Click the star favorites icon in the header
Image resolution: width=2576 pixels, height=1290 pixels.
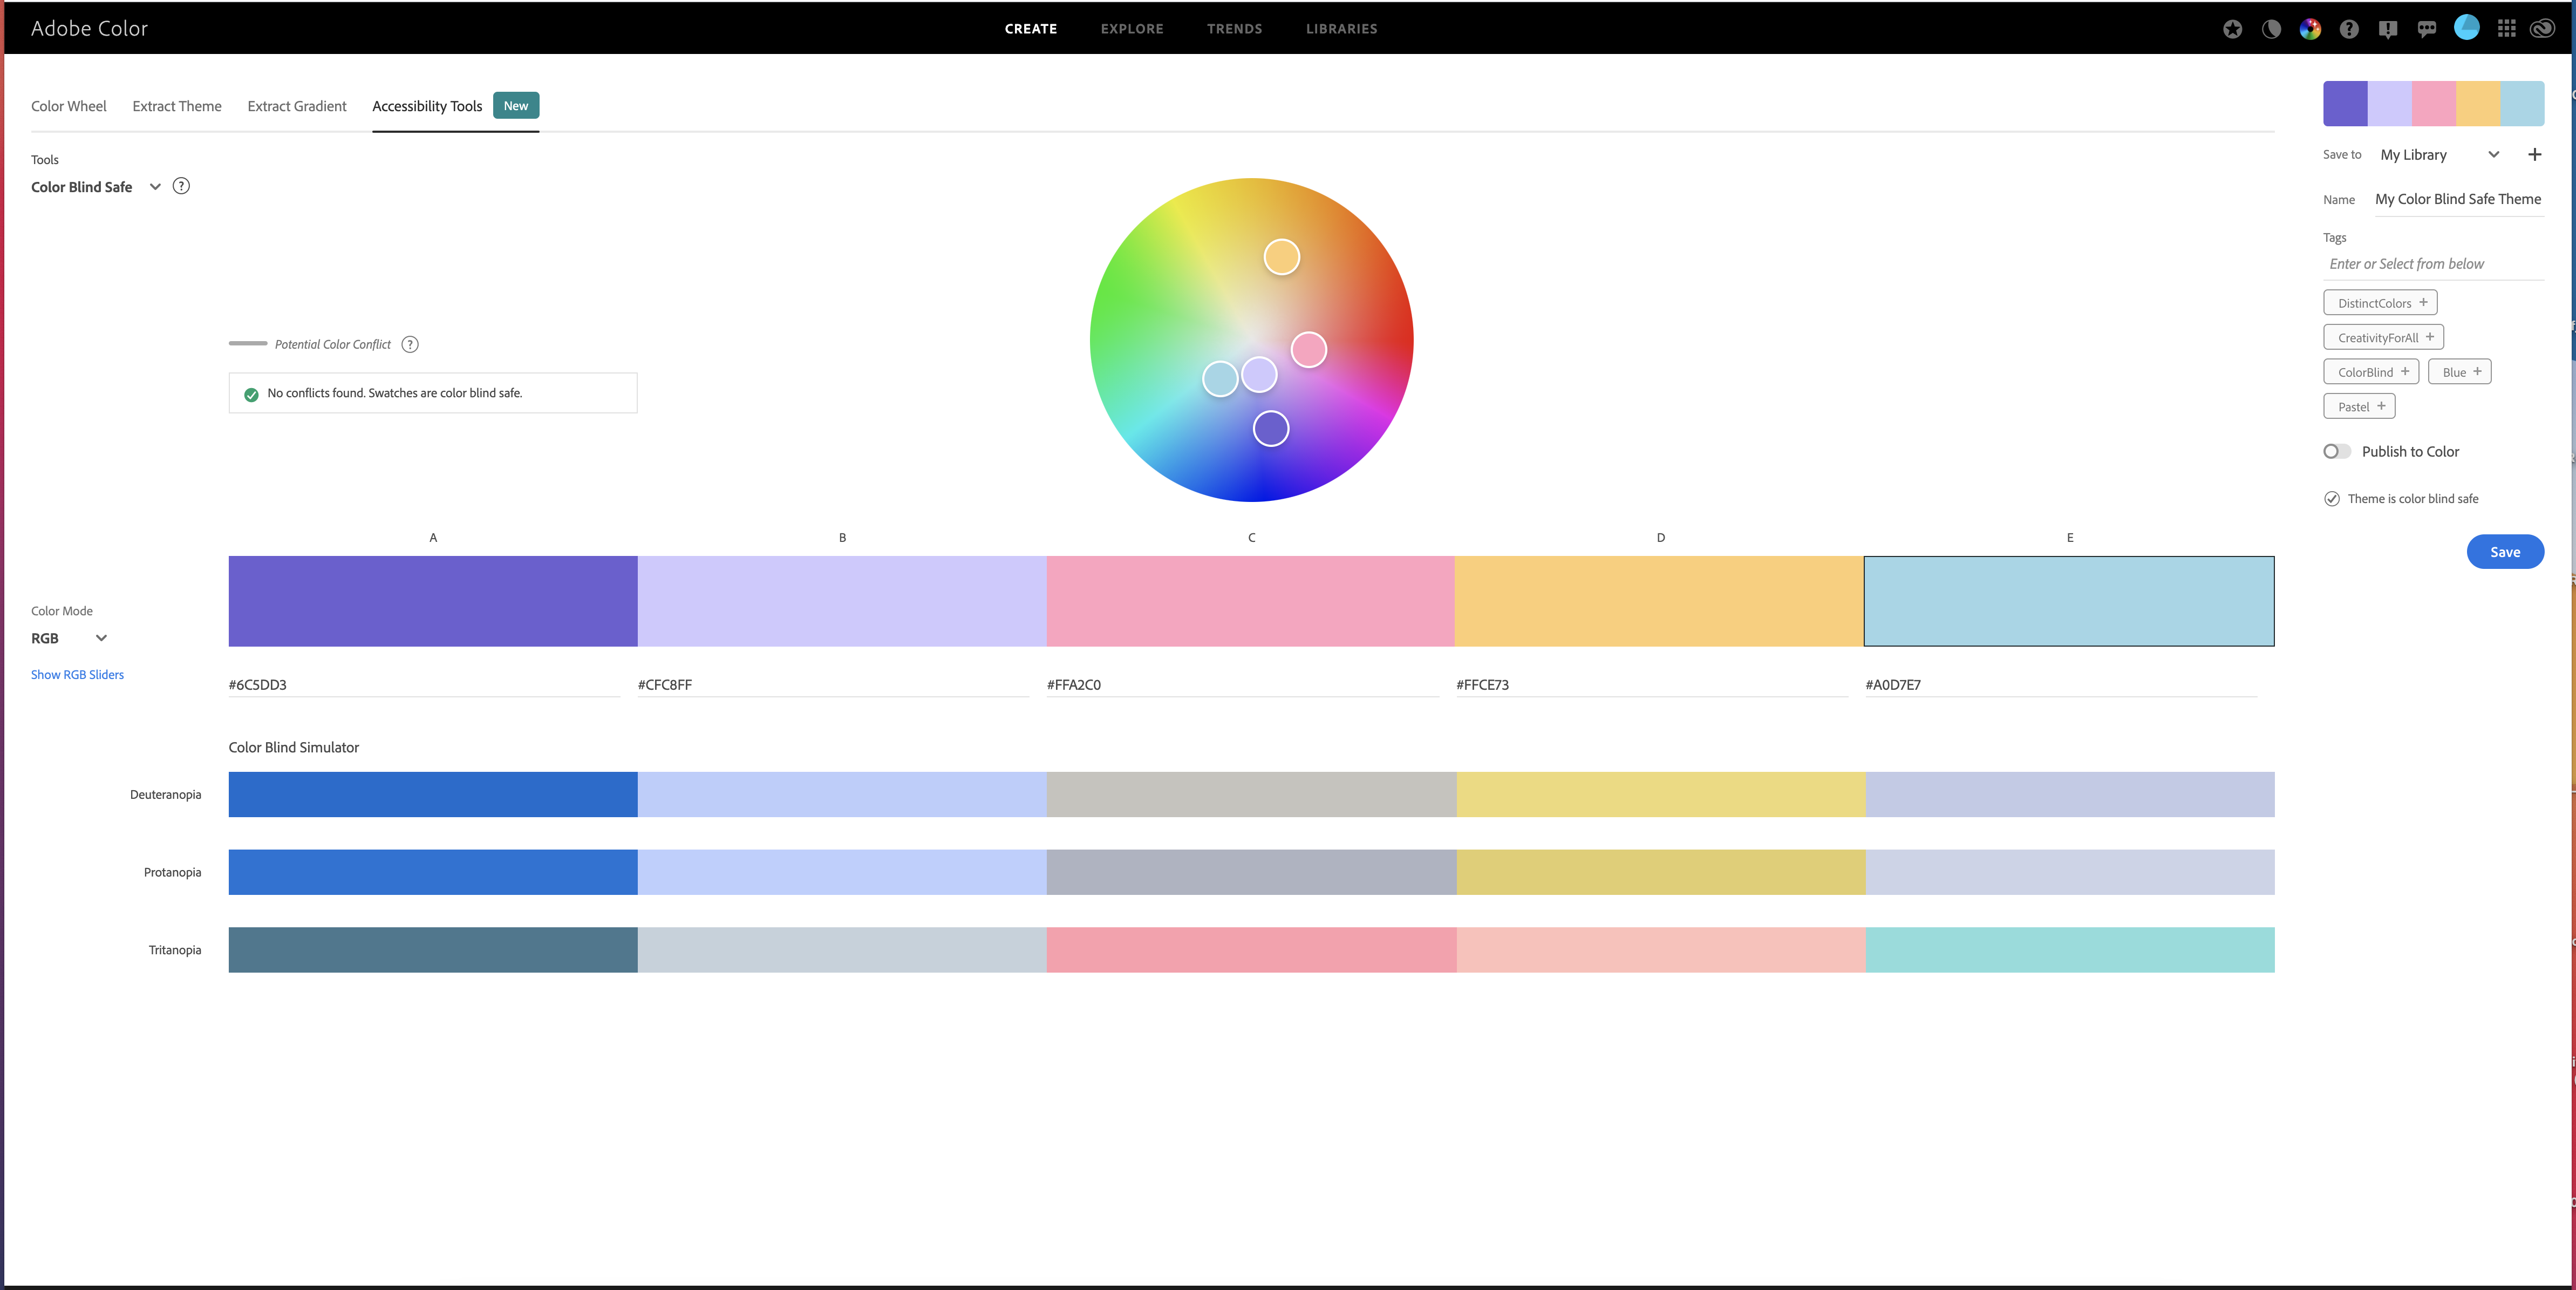(x=2232, y=28)
